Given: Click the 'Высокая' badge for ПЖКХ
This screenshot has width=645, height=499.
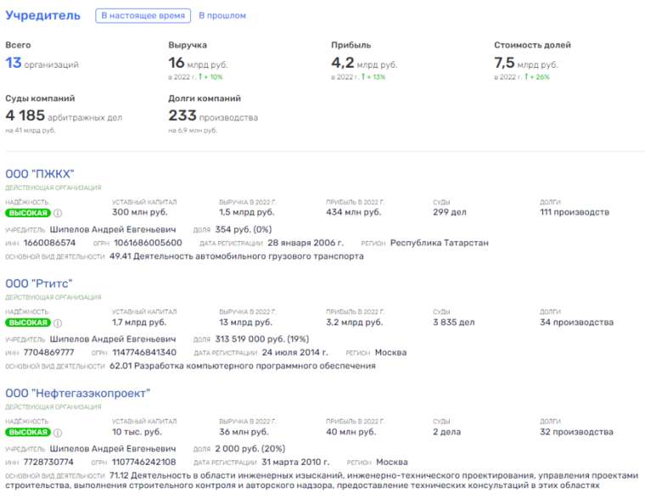Looking at the screenshot, I should coord(28,213).
